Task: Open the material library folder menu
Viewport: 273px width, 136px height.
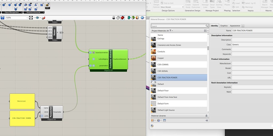Action: [153, 120]
